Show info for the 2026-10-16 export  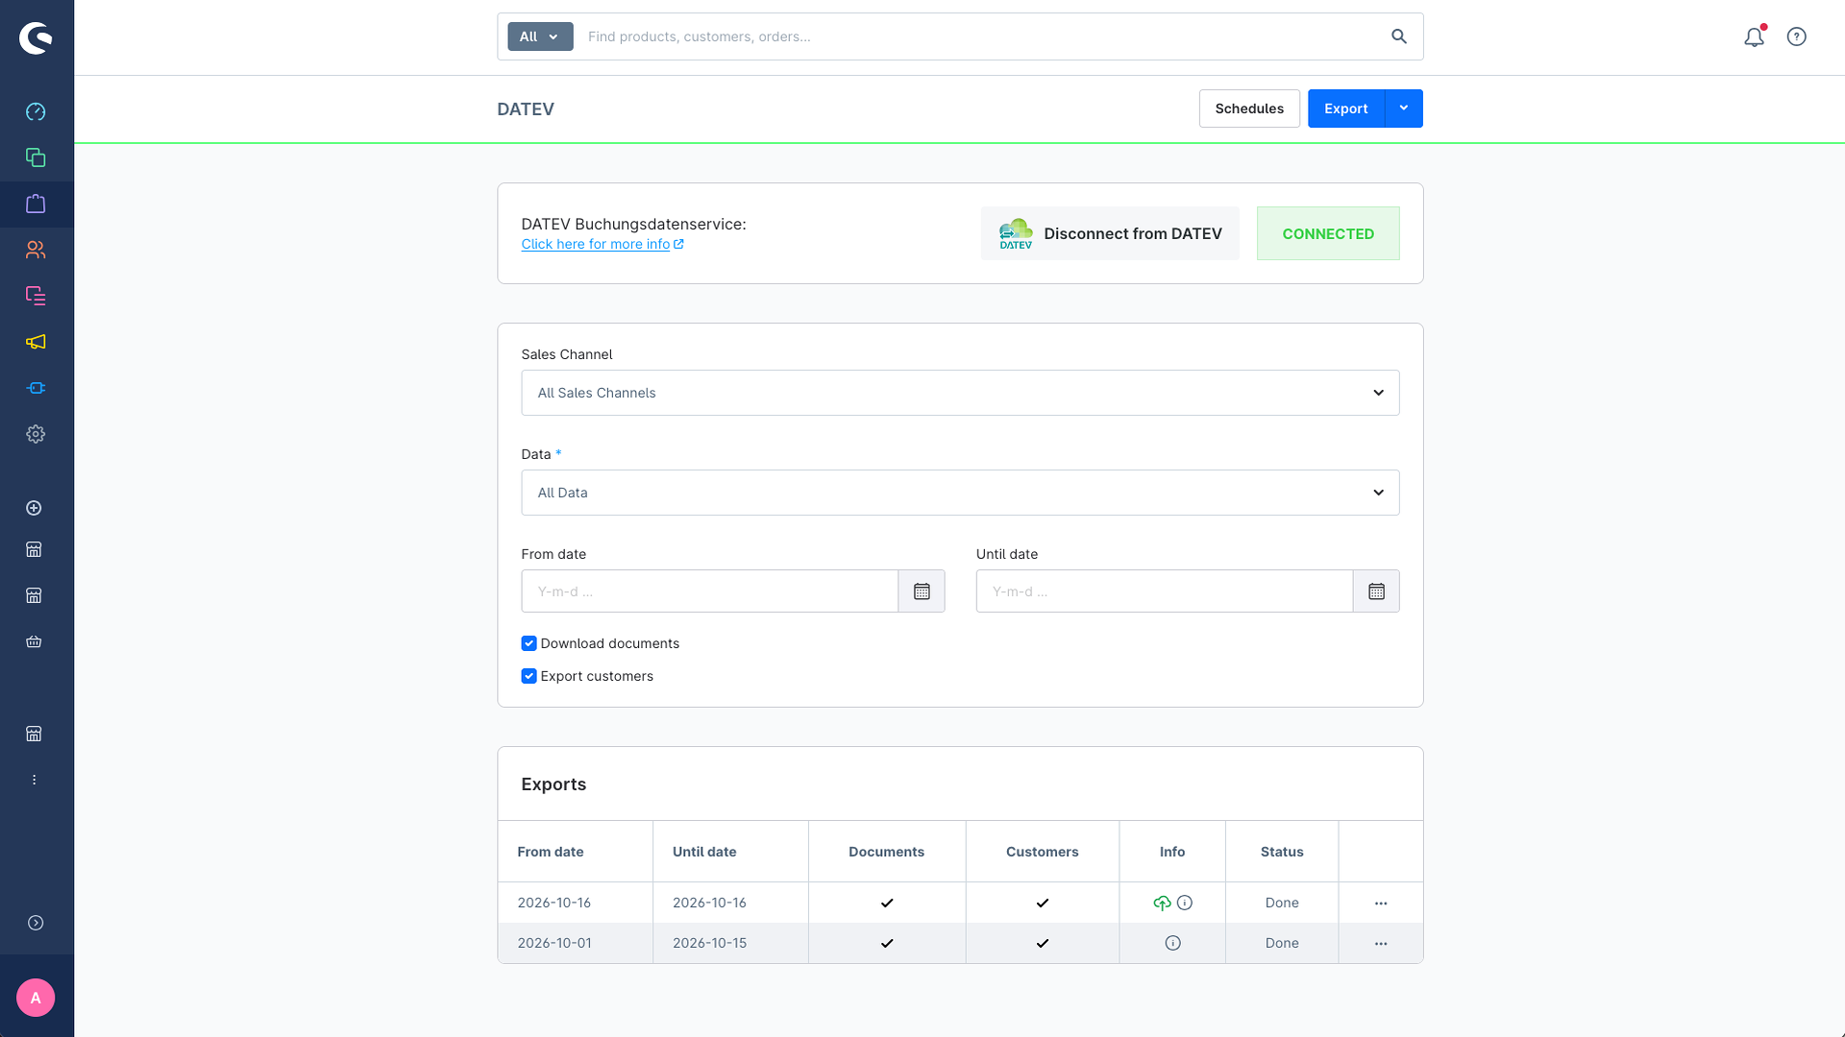(x=1185, y=903)
